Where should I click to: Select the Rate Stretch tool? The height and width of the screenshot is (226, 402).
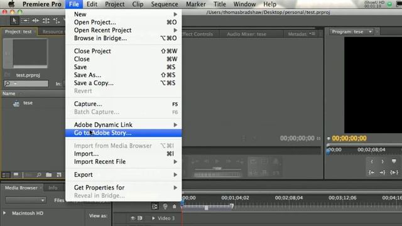pos(56,21)
